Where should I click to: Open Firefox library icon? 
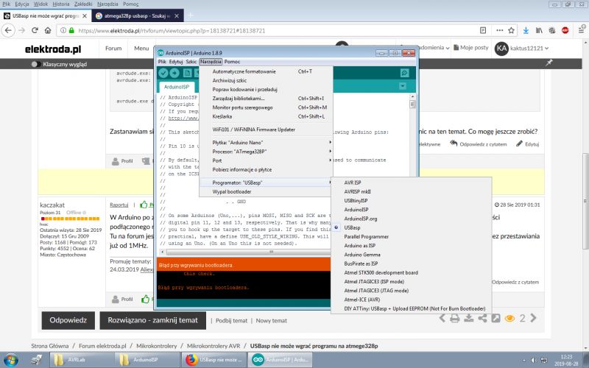tap(539, 30)
